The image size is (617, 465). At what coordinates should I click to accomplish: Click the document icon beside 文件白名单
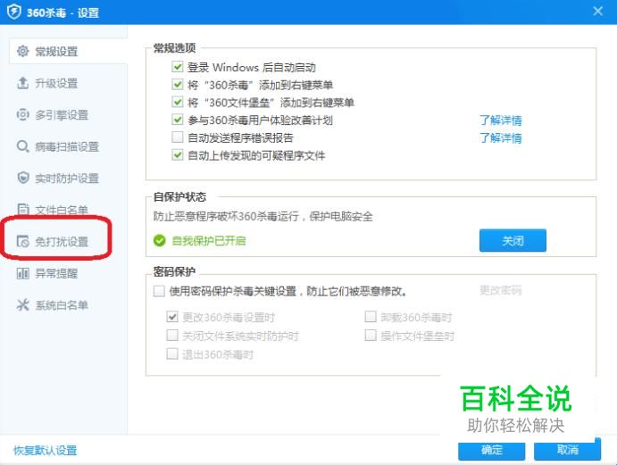pyautogui.click(x=23, y=209)
